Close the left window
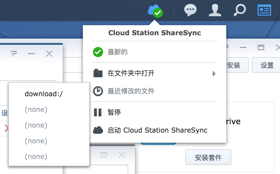 (49, 53)
